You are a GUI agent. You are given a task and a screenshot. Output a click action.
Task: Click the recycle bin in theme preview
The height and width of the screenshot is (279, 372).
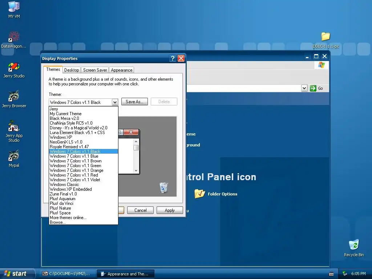coord(163,187)
